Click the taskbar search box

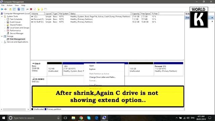coord(34,118)
